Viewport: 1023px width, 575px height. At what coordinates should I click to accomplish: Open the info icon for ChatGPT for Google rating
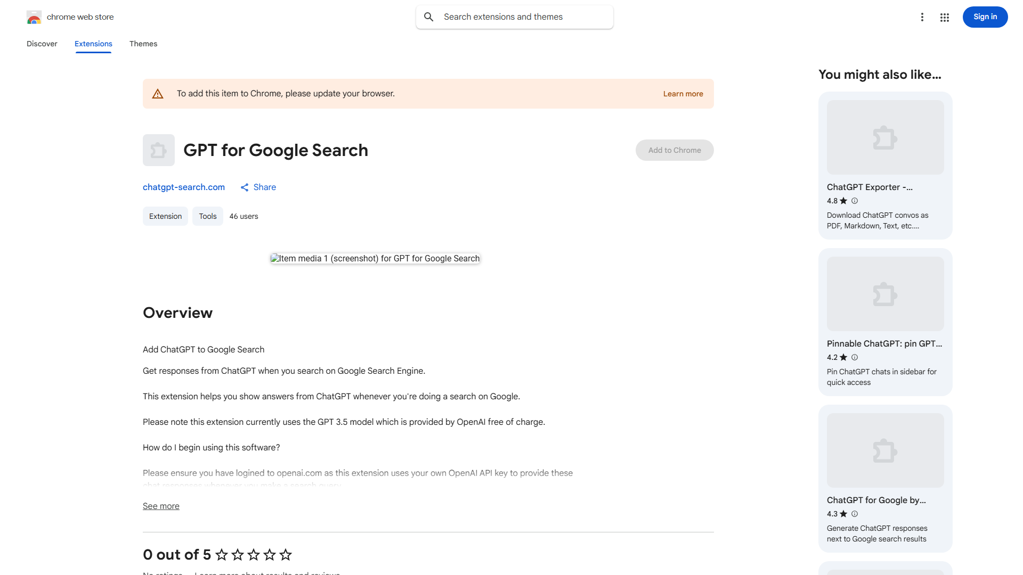click(854, 514)
